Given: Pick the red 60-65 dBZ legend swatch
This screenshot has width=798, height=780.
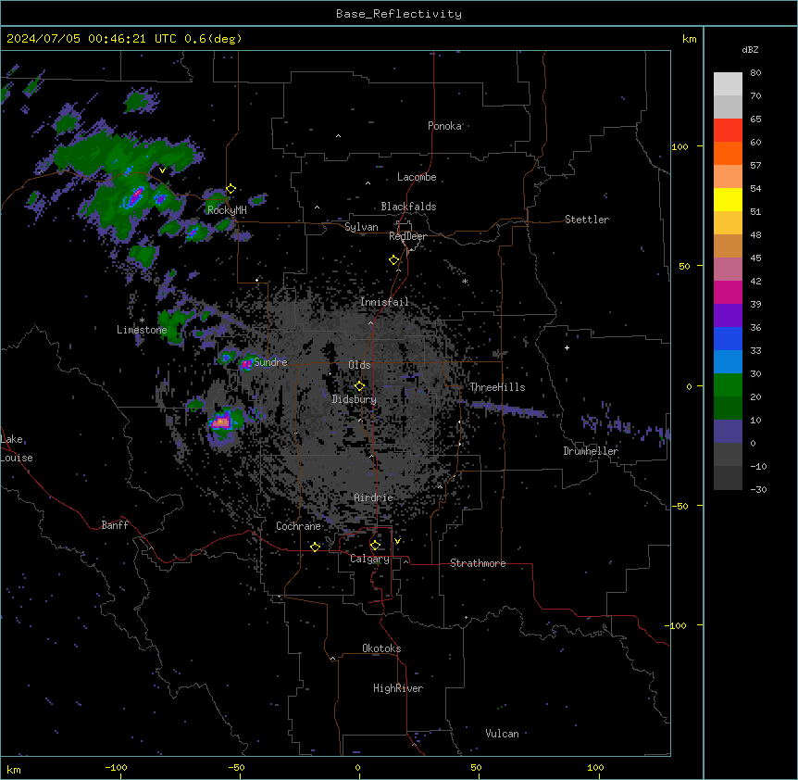Looking at the screenshot, I should coord(728,131).
